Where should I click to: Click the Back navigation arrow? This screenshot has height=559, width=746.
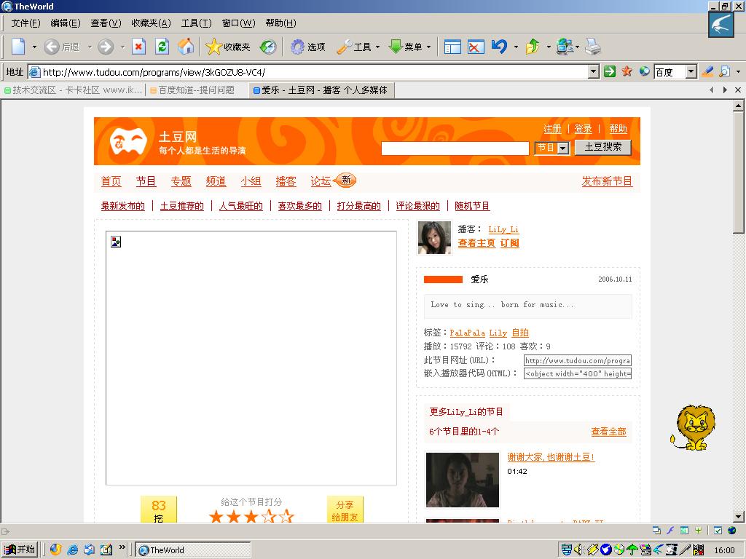pyautogui.click(x=52, y=47)
